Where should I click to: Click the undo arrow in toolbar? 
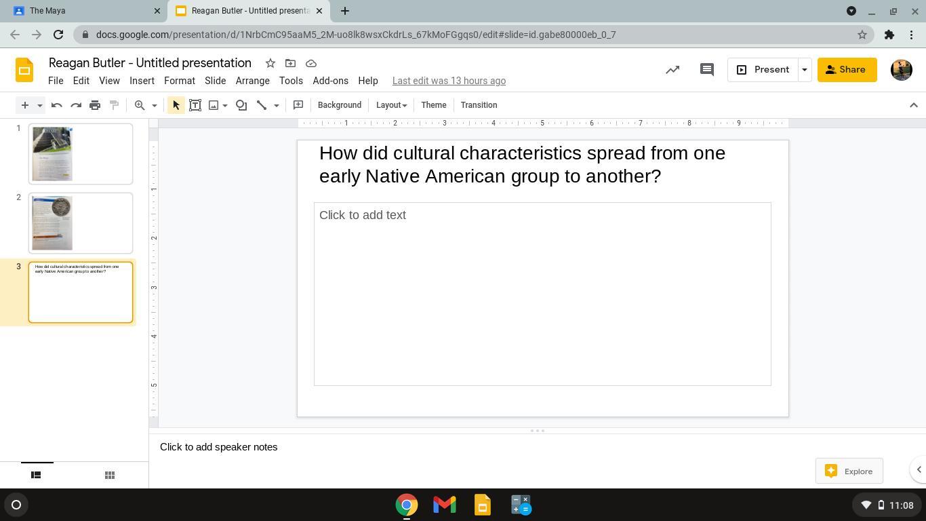57,105
